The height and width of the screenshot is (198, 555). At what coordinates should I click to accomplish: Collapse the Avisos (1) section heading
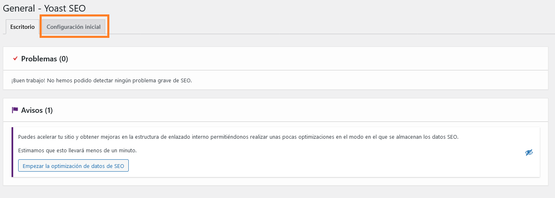[x=37, y=110]
